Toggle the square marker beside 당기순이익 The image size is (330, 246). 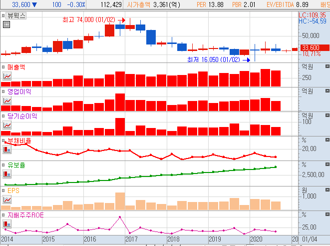click(3, 116)
